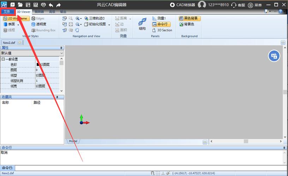Click the CAD转换器 button
This screenshot has height=176, width=288.
tap(182, 5)
